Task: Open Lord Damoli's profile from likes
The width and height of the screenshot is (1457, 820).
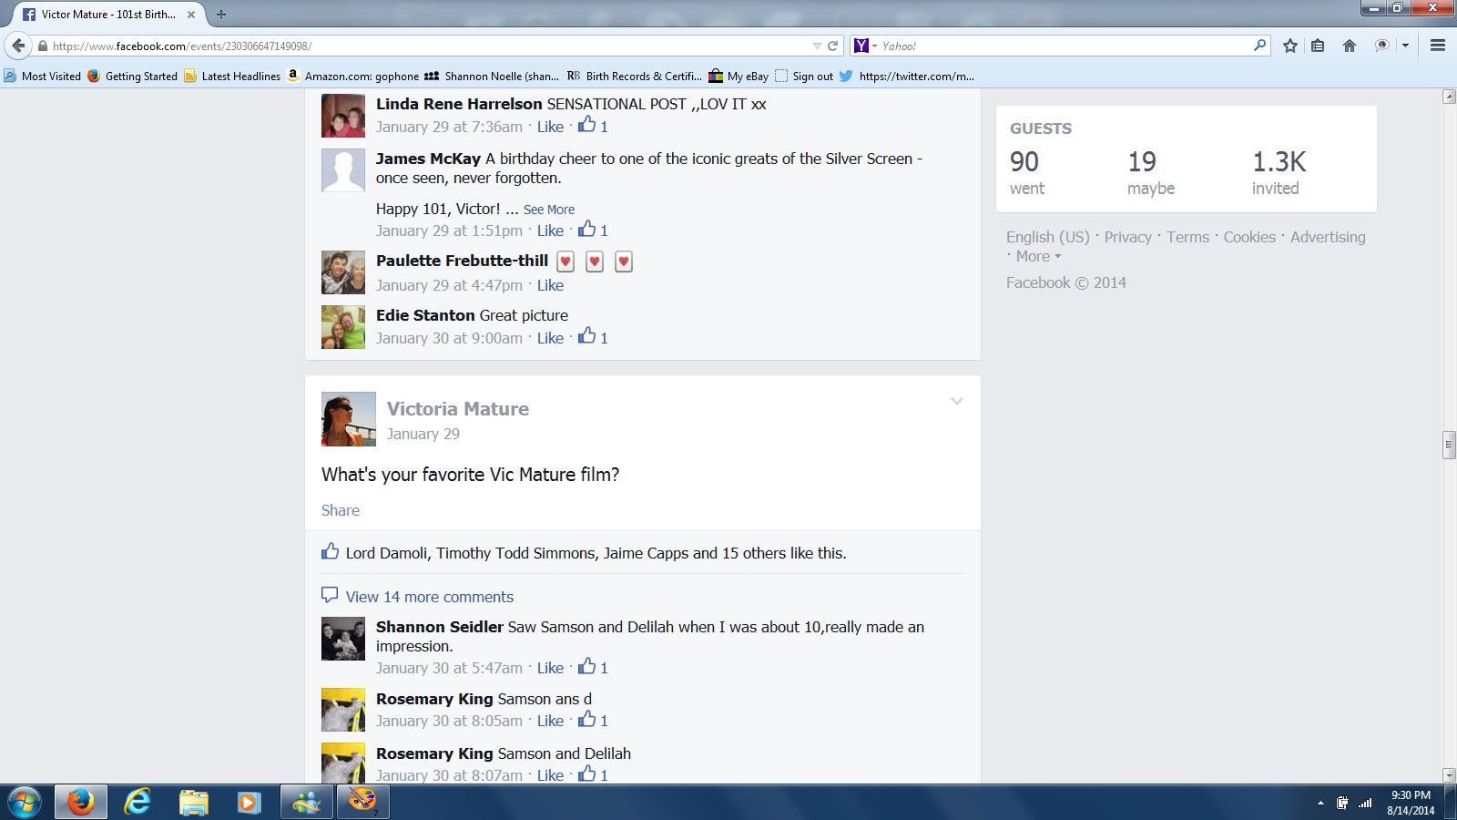Action: point(387,553)
